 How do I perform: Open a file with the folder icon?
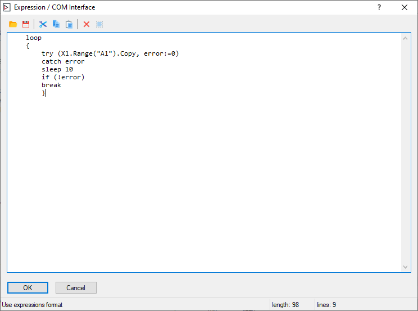[x=13, y=24]
